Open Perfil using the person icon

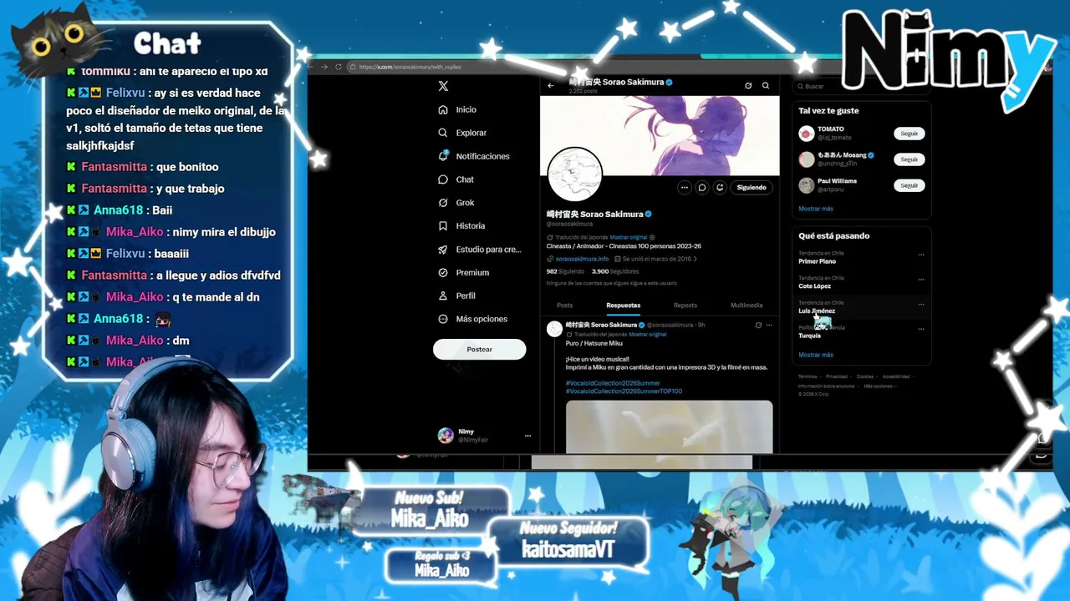[x=443, y=295]
